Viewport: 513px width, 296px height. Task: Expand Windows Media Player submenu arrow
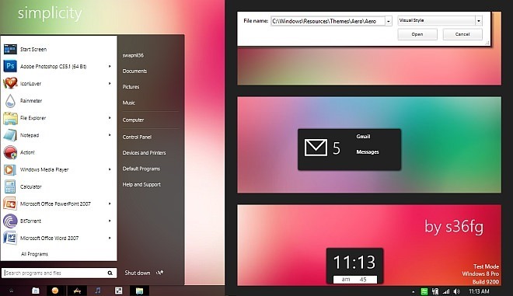[110, 169]
